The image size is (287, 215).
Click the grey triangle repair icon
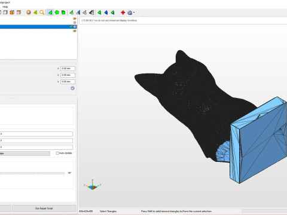pyautogui.click(x=85, y=13)
